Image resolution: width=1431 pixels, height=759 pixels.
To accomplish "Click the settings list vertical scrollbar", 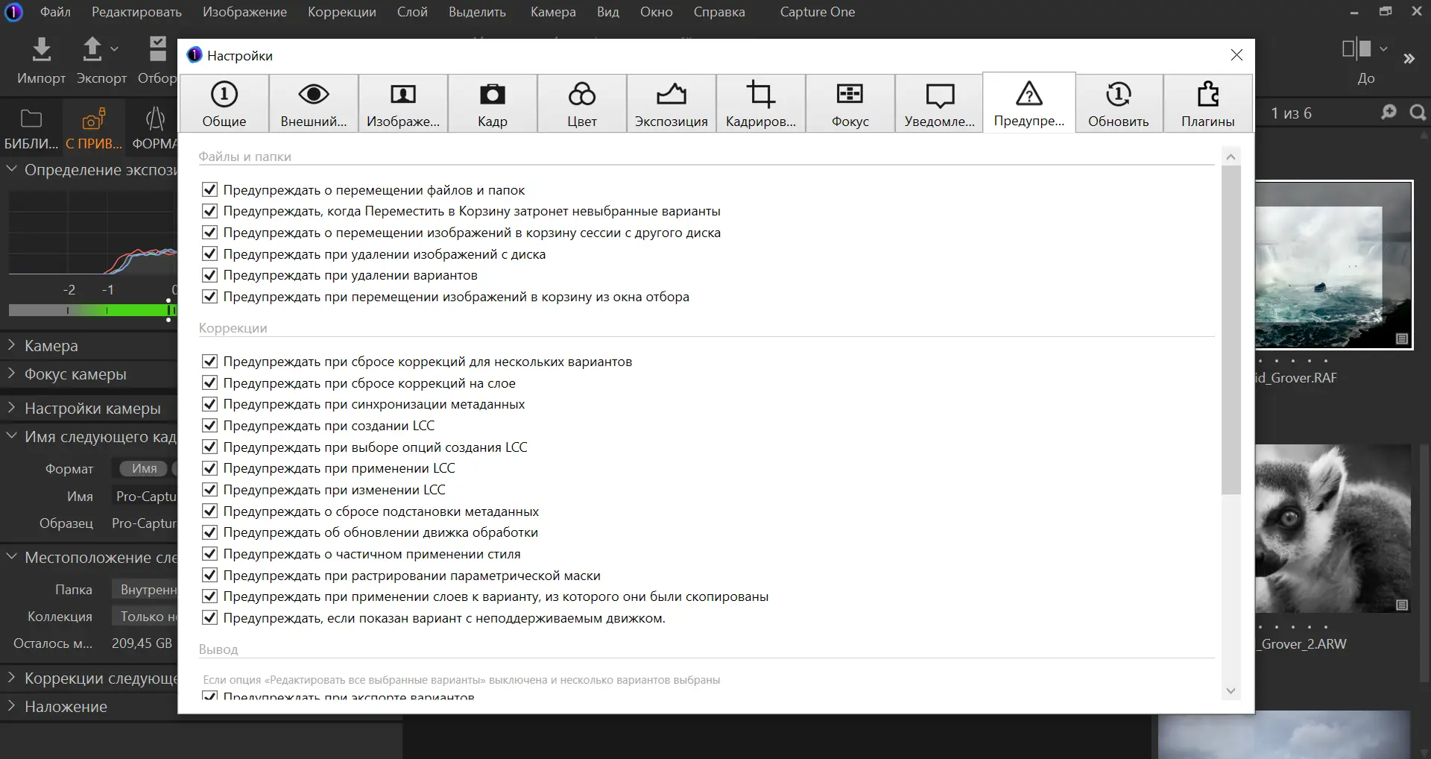I will coord(1231,330).
